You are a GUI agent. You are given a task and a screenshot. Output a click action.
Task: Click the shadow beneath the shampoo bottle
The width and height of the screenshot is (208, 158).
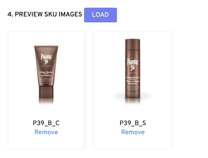point(133,96)
